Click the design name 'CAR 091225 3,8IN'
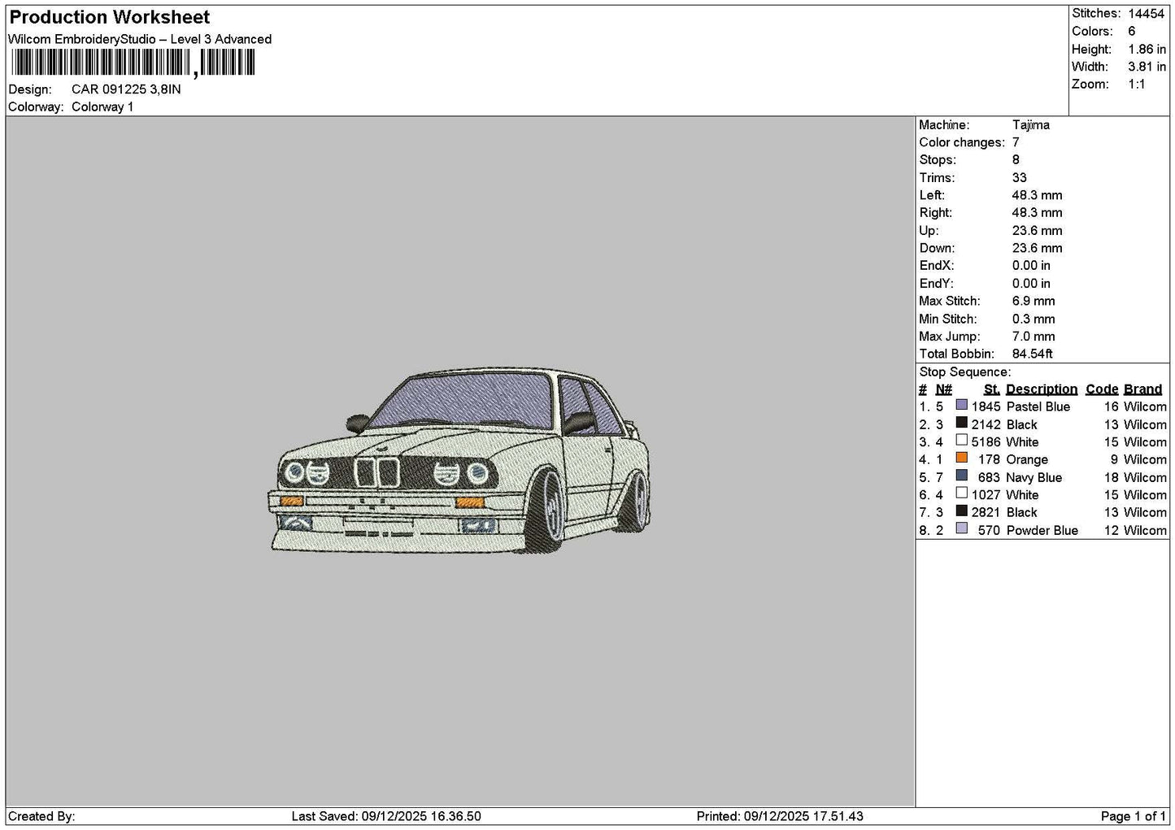This screenshot has width=1175, height=830. tap(126, 89)
